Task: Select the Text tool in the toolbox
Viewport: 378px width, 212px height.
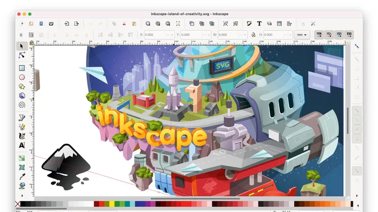Action: coord(22,145)
